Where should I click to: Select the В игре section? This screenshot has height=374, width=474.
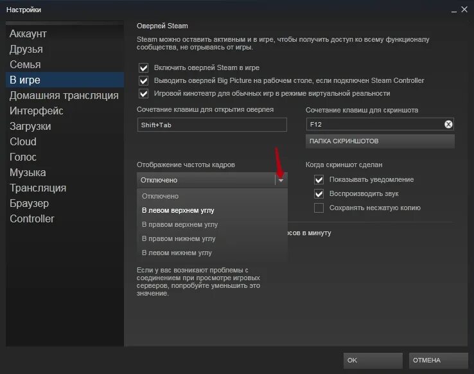pos(65,80)
